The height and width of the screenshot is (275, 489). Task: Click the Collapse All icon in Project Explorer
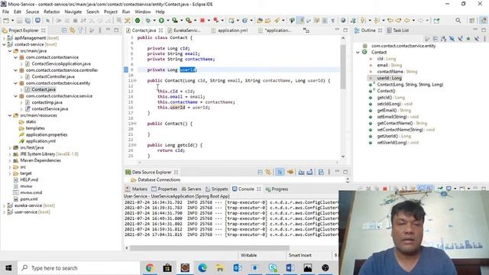point(64,31)
